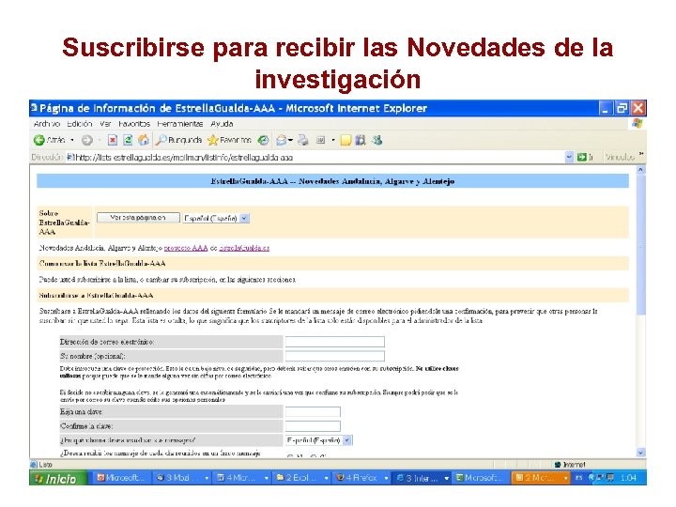Click the History clock icon in toolbar
This screenshot has height=507, width=676.
pos(263,140)
